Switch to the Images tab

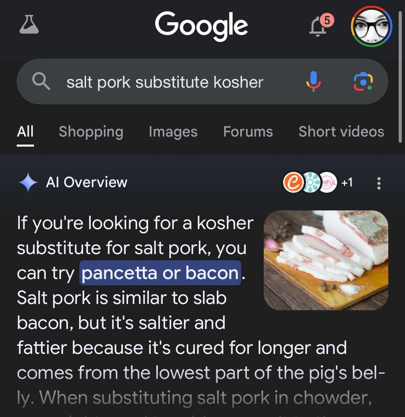pyautogui.click(x=173, y=132)
